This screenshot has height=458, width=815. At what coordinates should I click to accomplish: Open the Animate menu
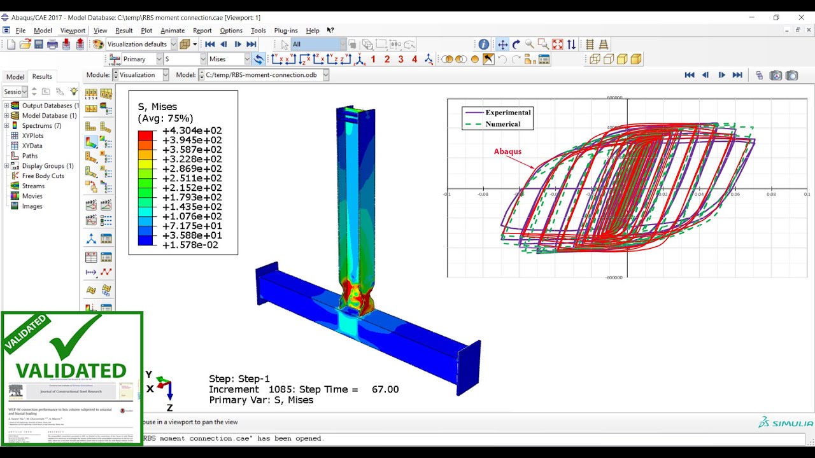pyautogui.click(x=173, y=31)
